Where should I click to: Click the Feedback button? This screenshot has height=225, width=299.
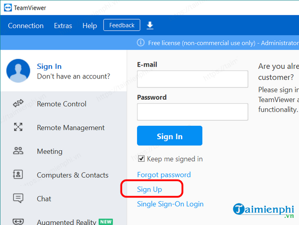[121, 25]
